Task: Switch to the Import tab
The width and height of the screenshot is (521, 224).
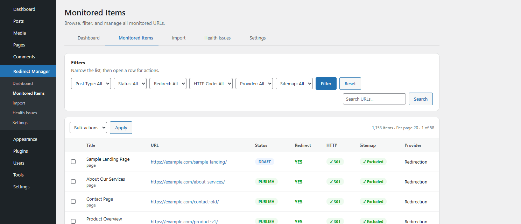Action: [179, 38]
